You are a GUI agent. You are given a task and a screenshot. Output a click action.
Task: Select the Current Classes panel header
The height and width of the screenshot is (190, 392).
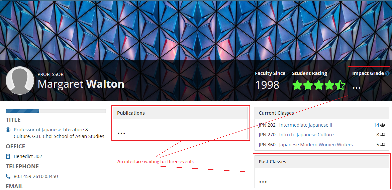[x=321, y=113]
